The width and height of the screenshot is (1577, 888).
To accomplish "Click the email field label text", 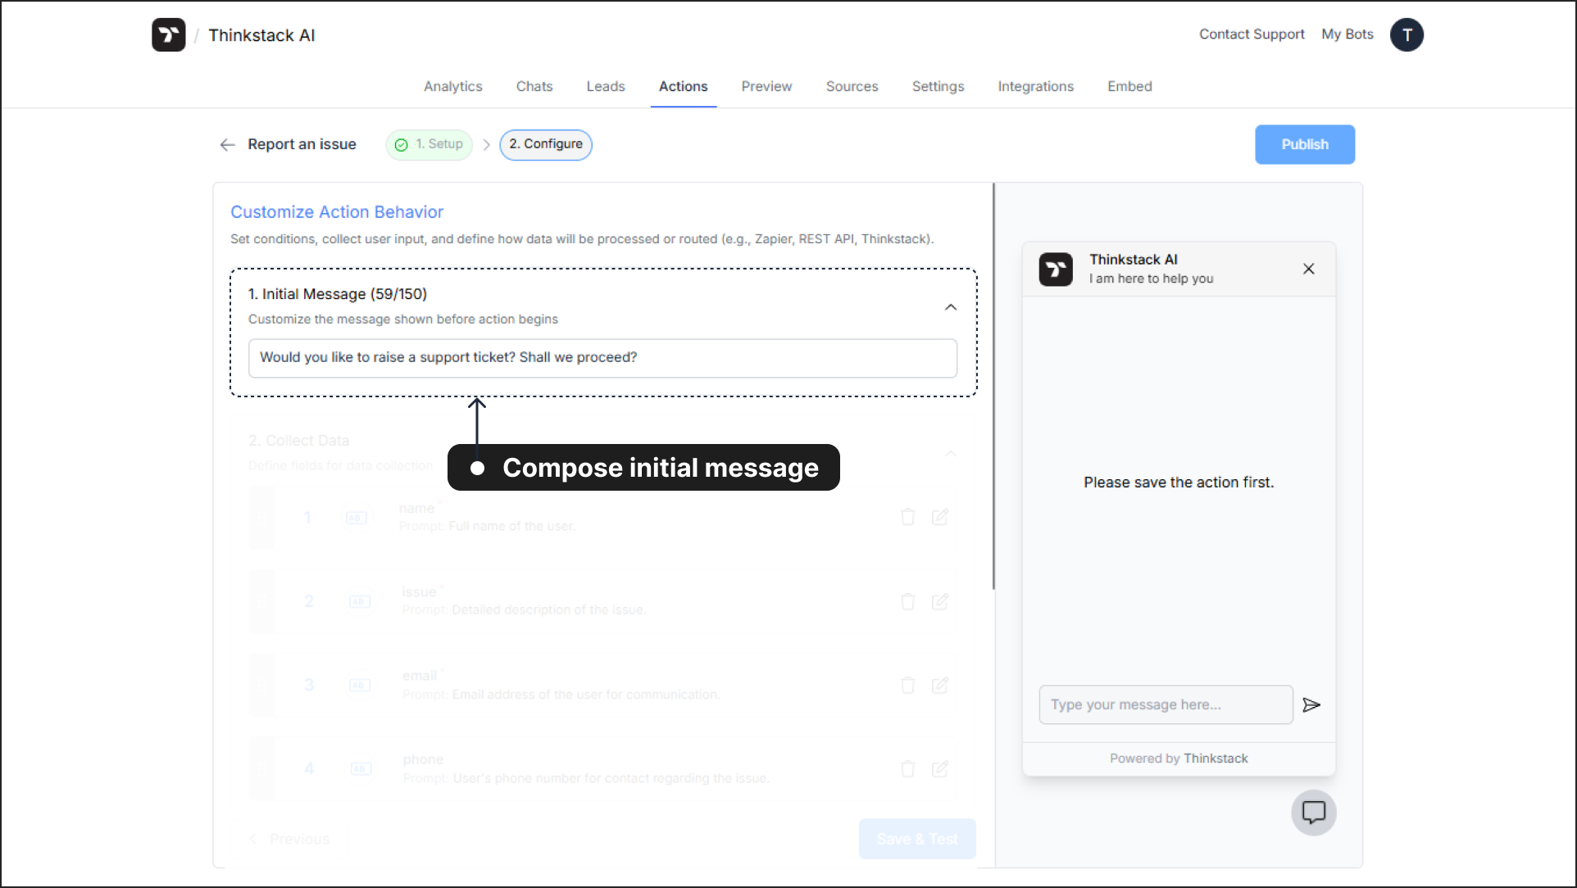I will [419, 676].
